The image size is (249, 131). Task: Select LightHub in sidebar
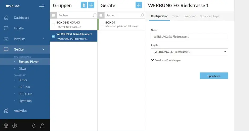click(25, 101)
